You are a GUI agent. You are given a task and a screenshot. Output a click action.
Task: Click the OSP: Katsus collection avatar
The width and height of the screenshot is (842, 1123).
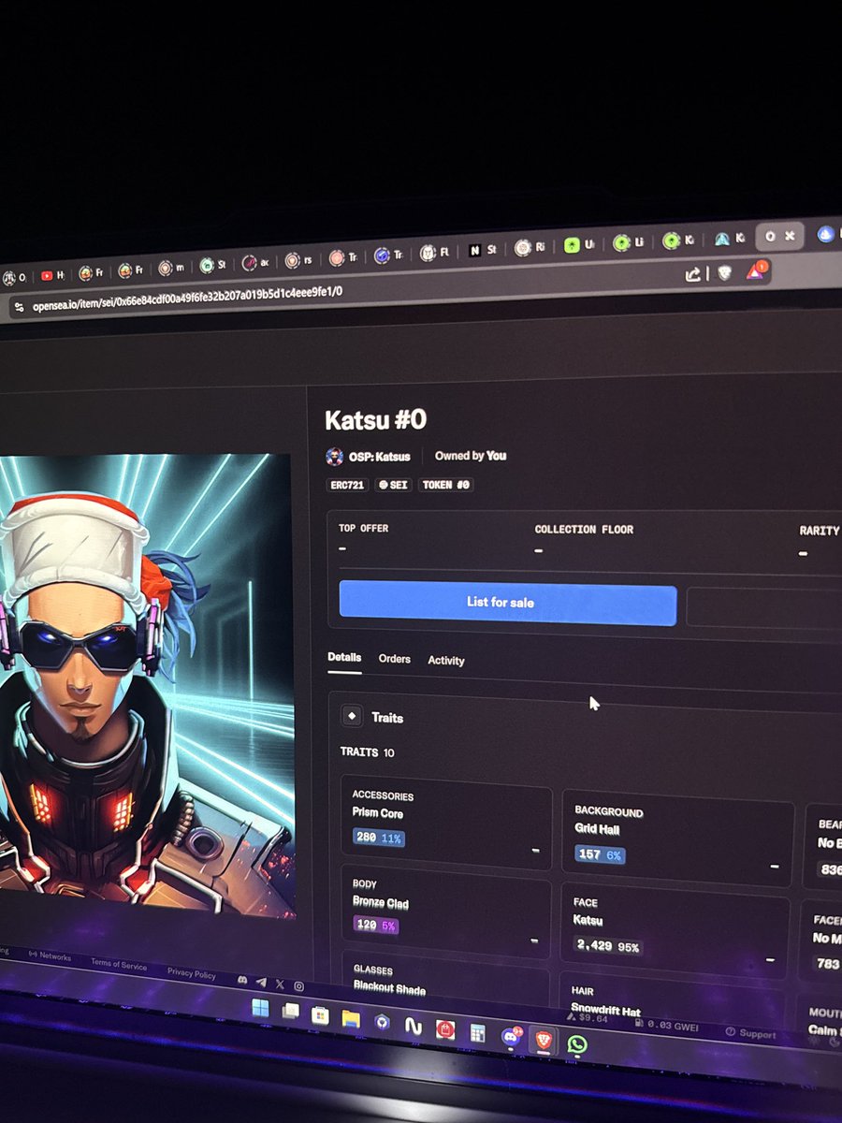tap(334, 456)
